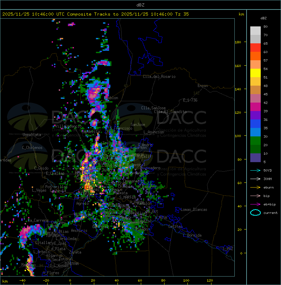This screenshot has height=285, width=281.
Task: Click the 'L_Asuncion' map label
Action: click(154, 132)
